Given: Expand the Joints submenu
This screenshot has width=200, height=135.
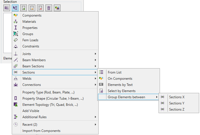Looking at the screenshot, I should (27, 54).
